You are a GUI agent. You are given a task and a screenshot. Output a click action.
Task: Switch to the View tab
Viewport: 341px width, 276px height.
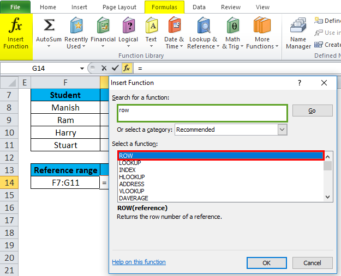pyautogui.click(x=262, y=7)
